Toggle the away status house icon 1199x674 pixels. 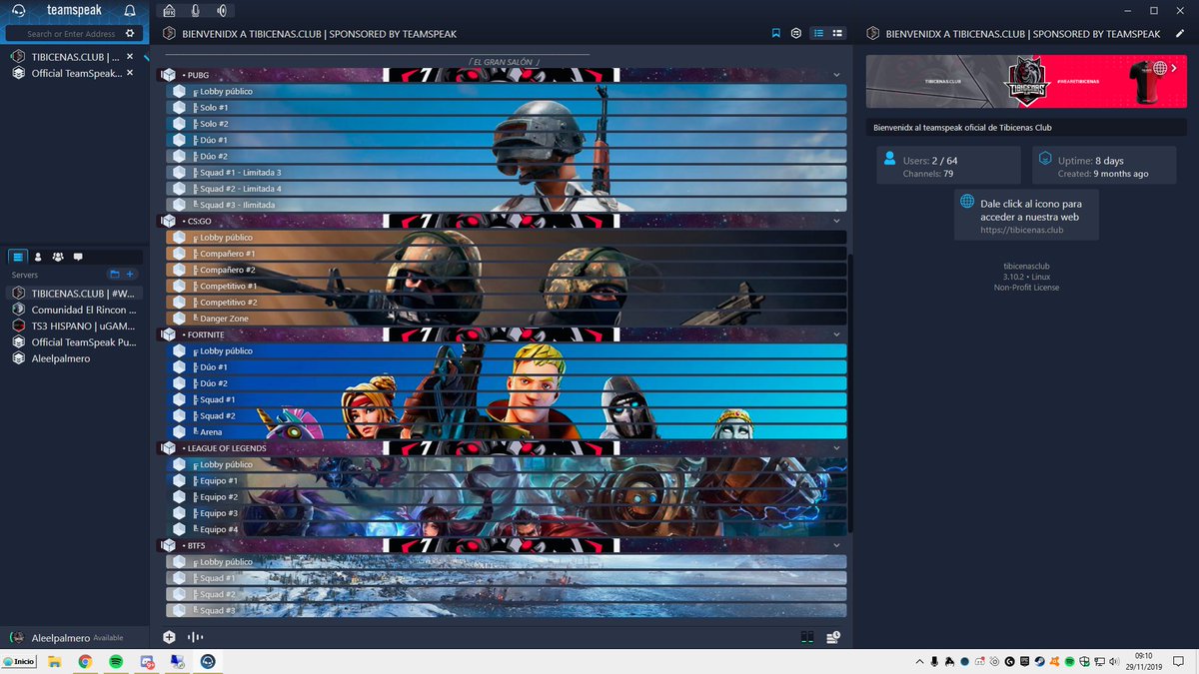169,11
